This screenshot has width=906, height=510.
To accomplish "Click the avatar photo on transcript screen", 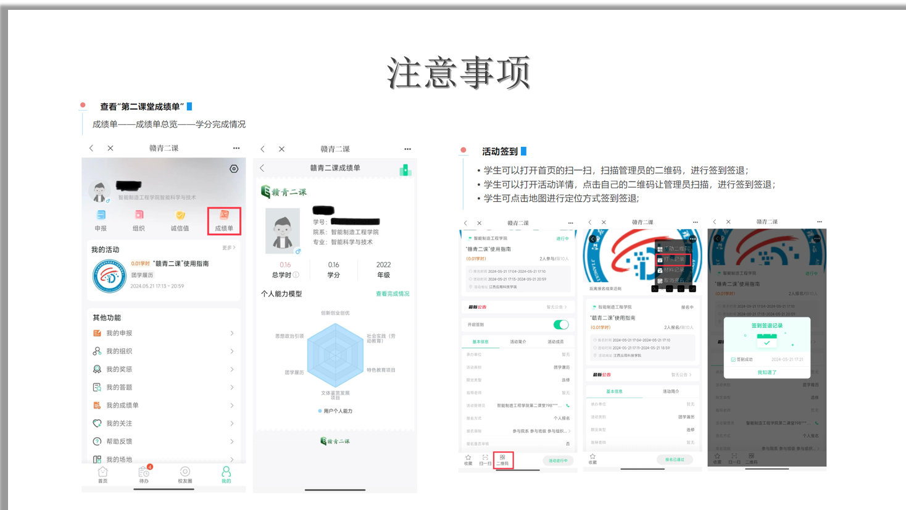I will tap(283, 230).
